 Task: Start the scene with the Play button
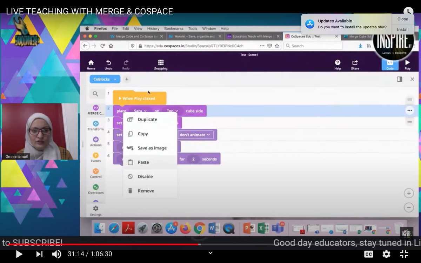[407, 64]
